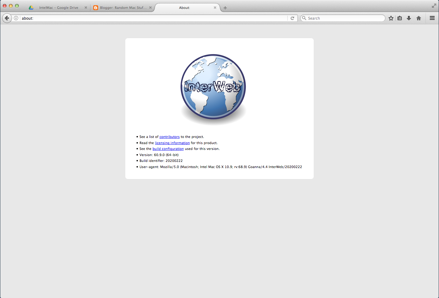Open the contributors link
Image resolution: width=439 pixels, height=298 pixels.
tap(170, 137)
